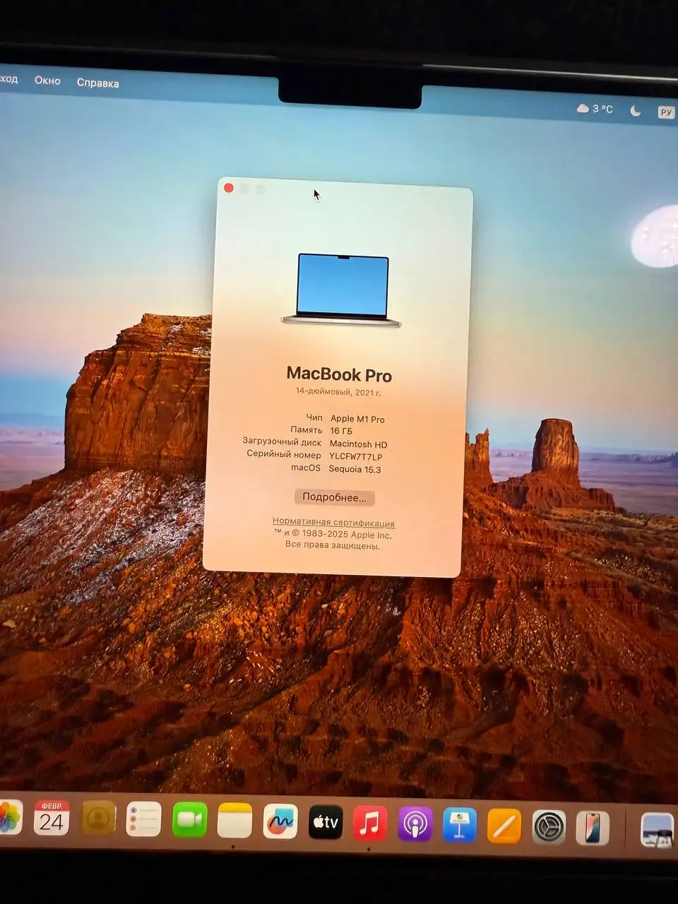
Task: Click the weather status showing 3 °C
Action: pyautogui.click(x=595, y=108)
